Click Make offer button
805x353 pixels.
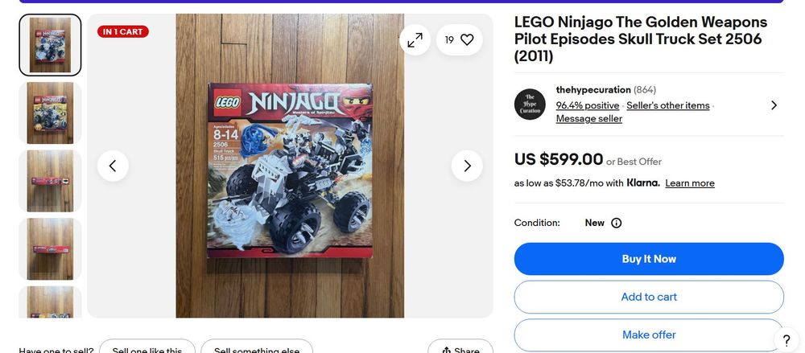pos(649,335)
